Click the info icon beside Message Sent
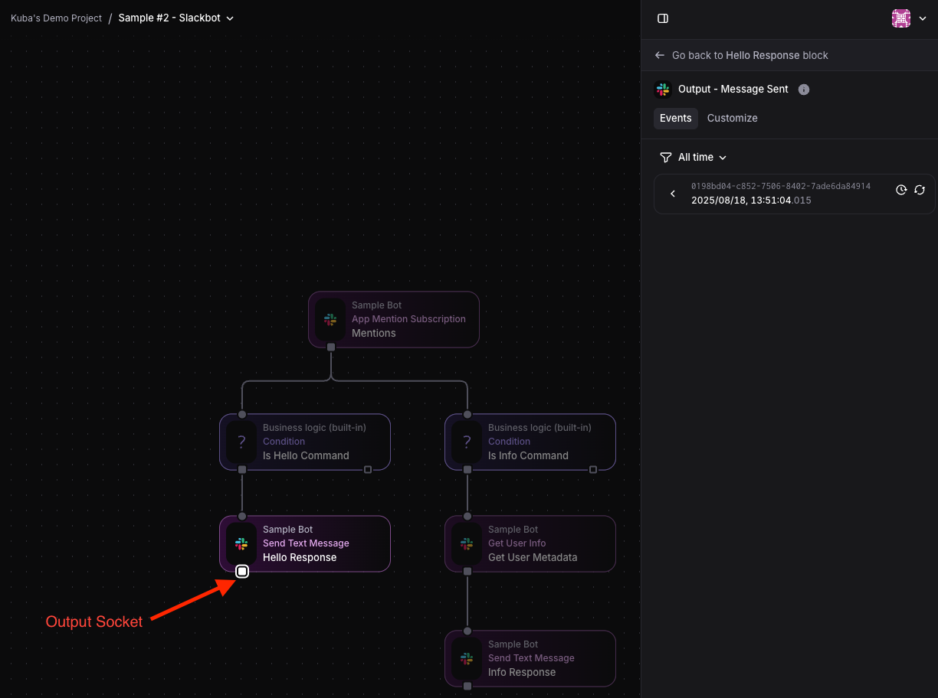This screenshot has height=698, width=938. coord(804,90)
